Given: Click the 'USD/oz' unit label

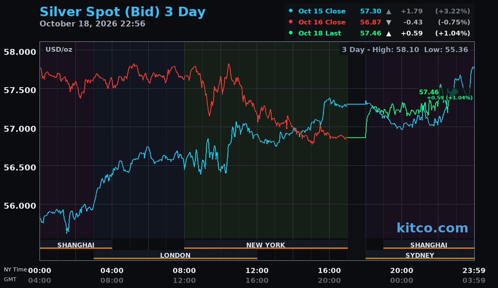Looking at the screenshot, I should [59, 49].
